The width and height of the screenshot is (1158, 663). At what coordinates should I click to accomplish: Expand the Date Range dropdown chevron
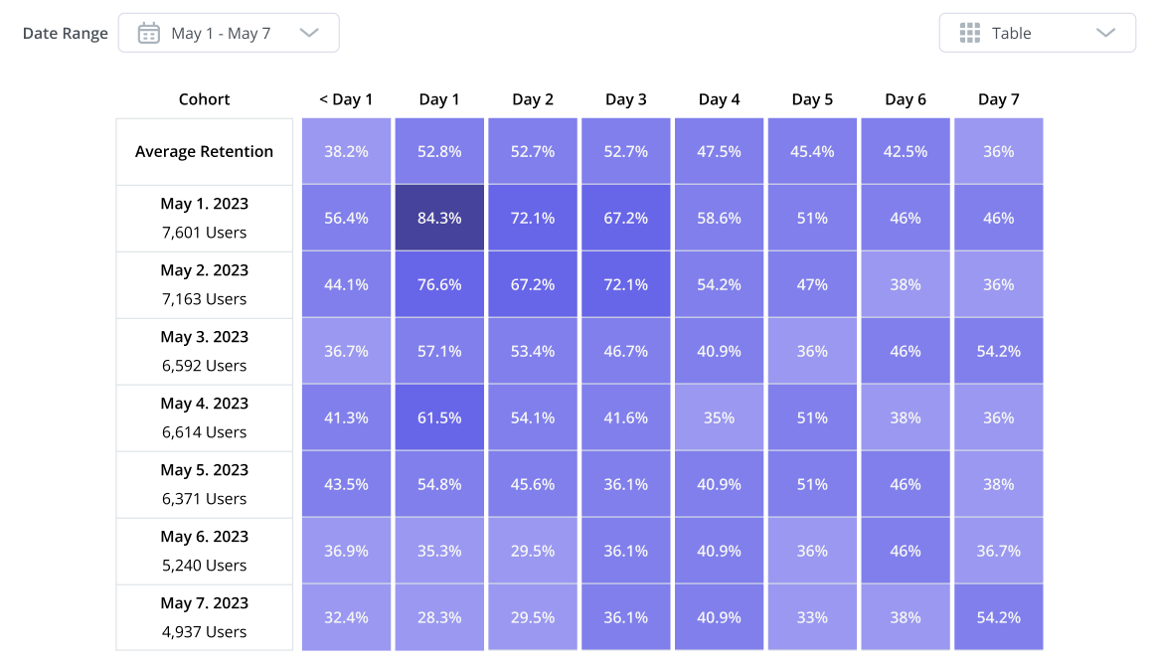tap(309, 33)
